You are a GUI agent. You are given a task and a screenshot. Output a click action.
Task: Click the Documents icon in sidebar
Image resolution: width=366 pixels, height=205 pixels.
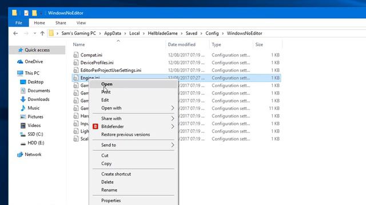(23, 91)
